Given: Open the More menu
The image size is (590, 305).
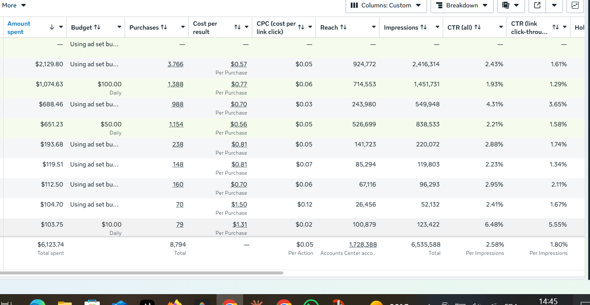Looking at the screenshot, I should click(14, 5).
